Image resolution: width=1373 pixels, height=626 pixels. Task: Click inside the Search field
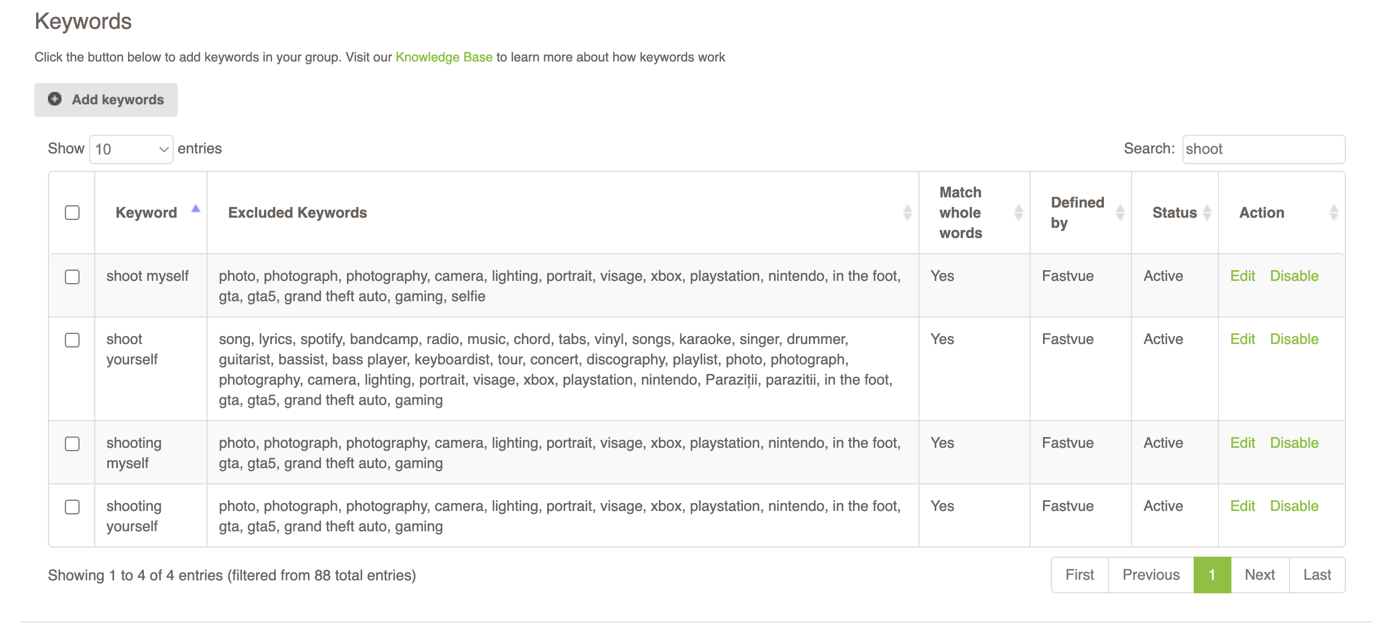point(1264,148)
